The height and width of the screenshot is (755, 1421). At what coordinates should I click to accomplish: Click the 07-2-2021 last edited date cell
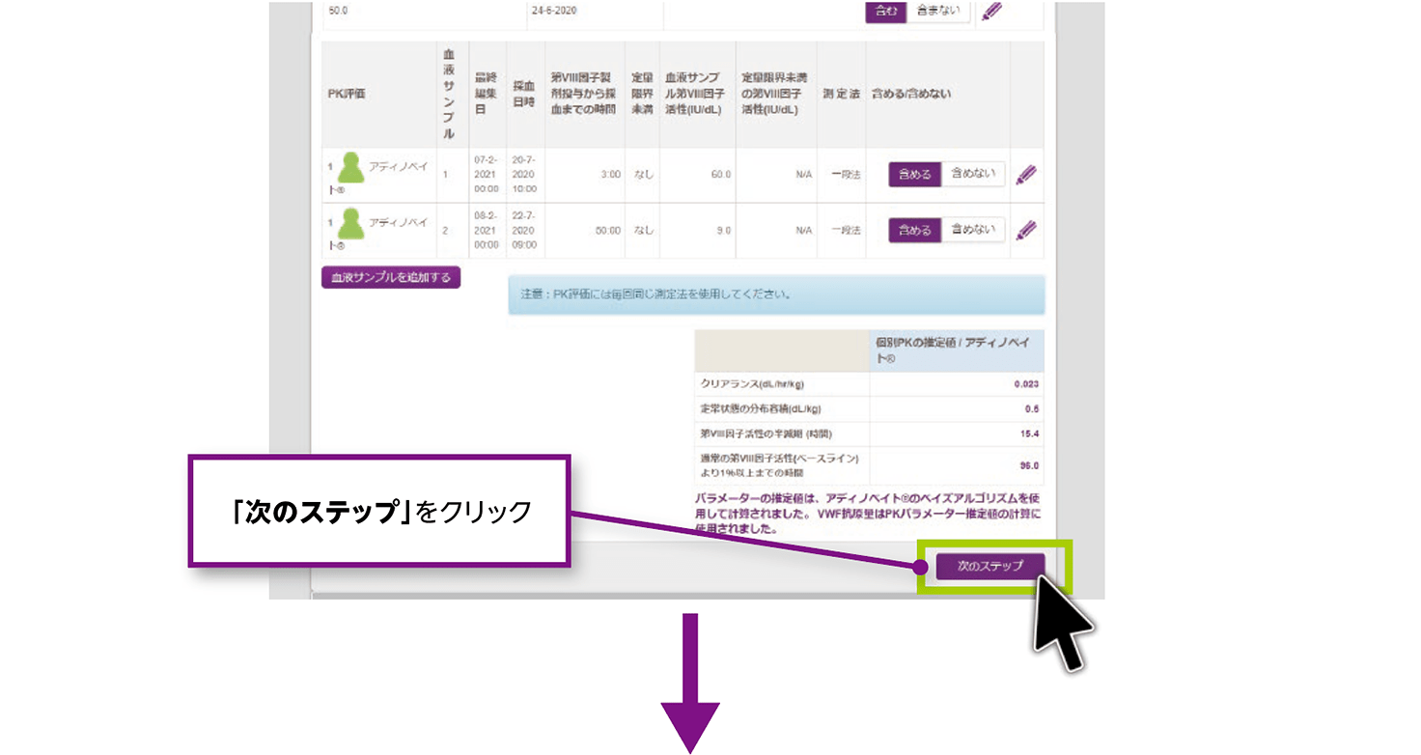(487, 175)
